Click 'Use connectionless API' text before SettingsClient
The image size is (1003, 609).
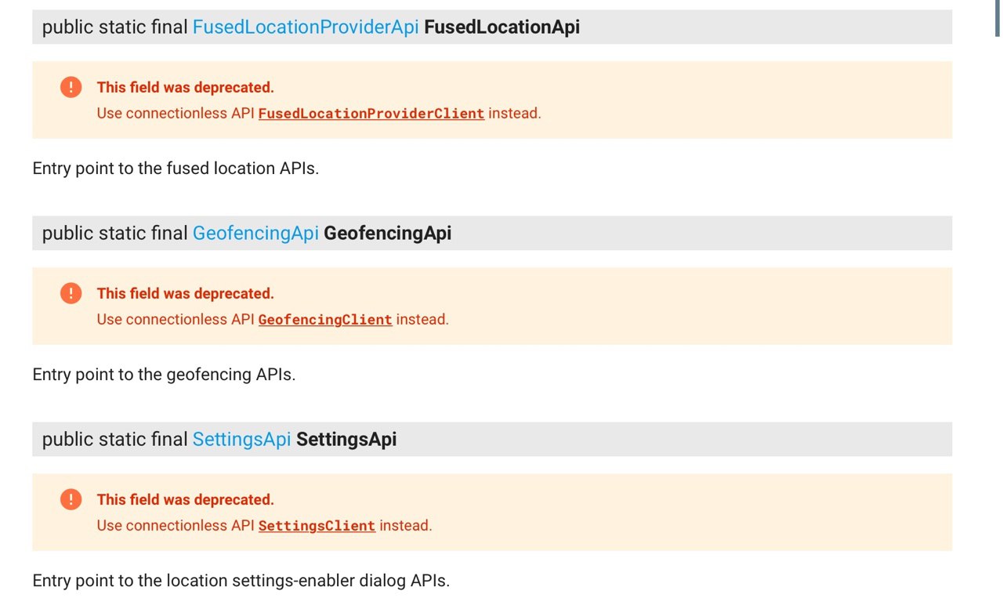click(176, 526)
